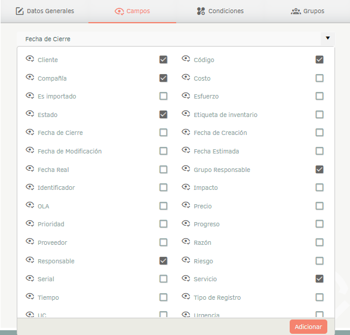Screen dimensions: 350x335
Task: Uncheck the Responsable checkbox
Action: pos(164,261)
